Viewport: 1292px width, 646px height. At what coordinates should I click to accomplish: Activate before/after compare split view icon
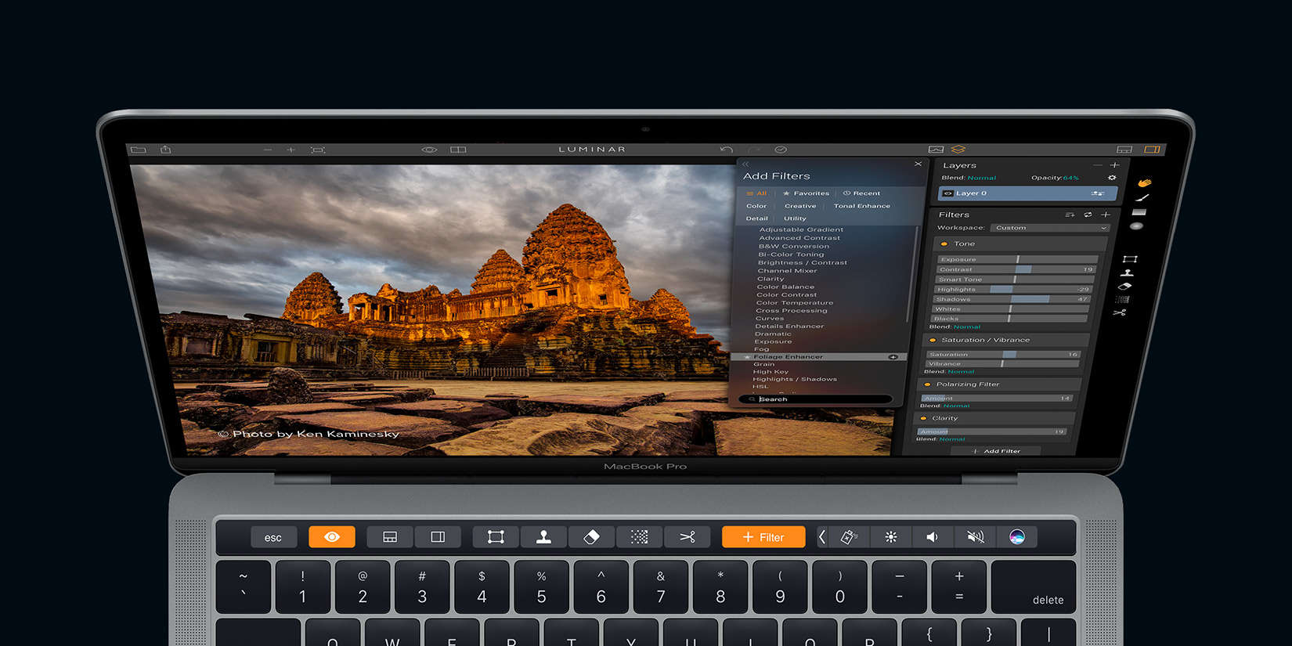tap(458, 150)
